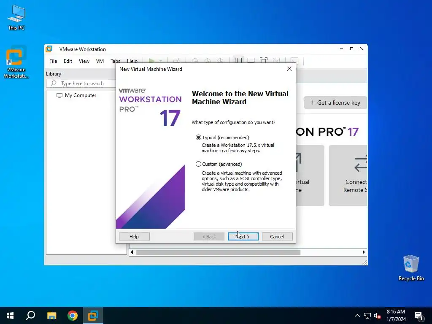Image resolution: width=432 pixels, height=324 pixels.
Task: Click the VMware Workstation title bar logo icon
Action: pos(49,49)
